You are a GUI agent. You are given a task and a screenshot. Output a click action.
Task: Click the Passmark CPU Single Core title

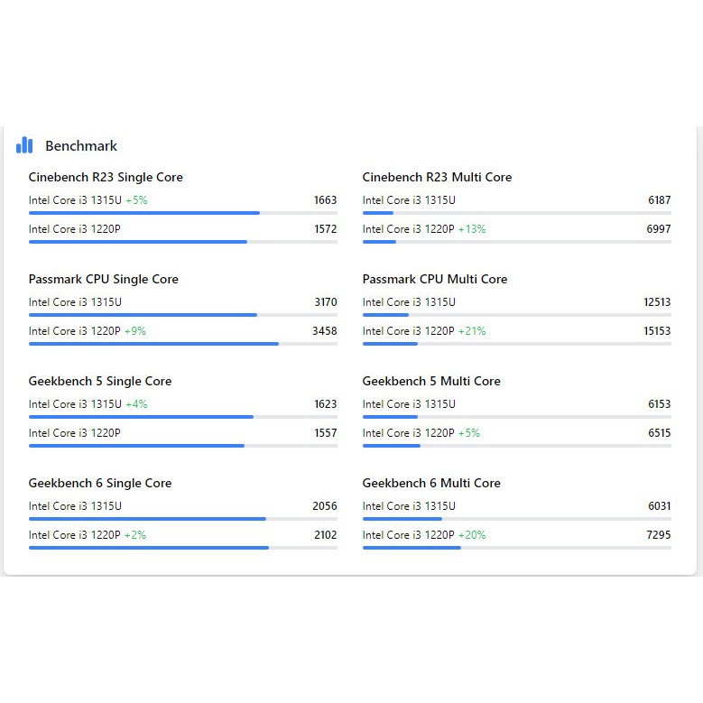tap(103, 279)
